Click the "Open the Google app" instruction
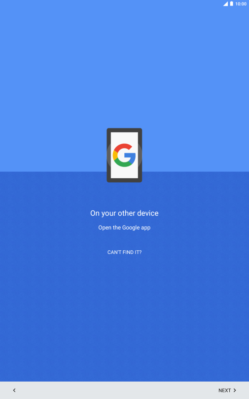Screen dimensions: 249x399 [124, 228]
